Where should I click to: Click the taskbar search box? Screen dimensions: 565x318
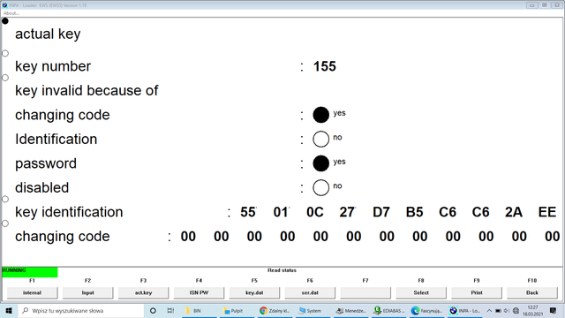point(80,310)
